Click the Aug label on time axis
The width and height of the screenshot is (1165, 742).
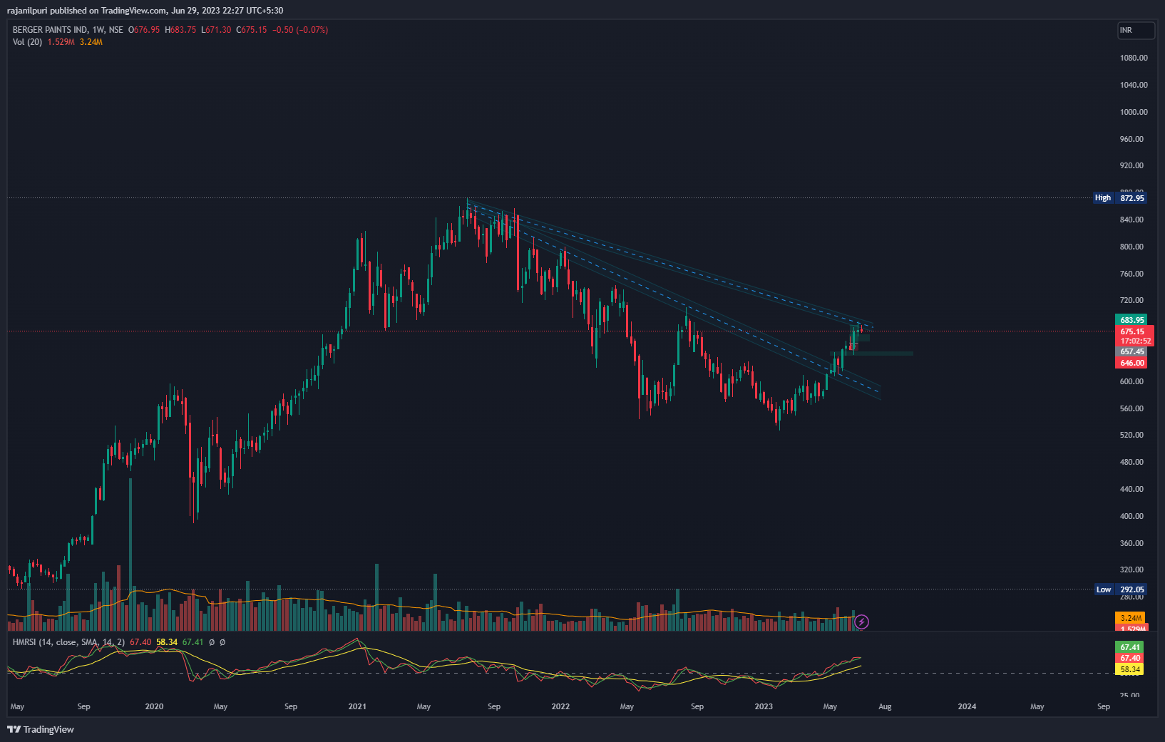pos(885,706)
